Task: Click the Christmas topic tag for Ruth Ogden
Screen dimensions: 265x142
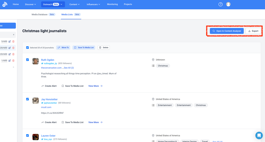Action: 163,66
